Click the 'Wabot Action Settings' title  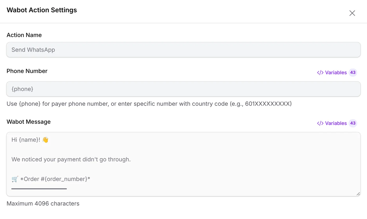42,10
